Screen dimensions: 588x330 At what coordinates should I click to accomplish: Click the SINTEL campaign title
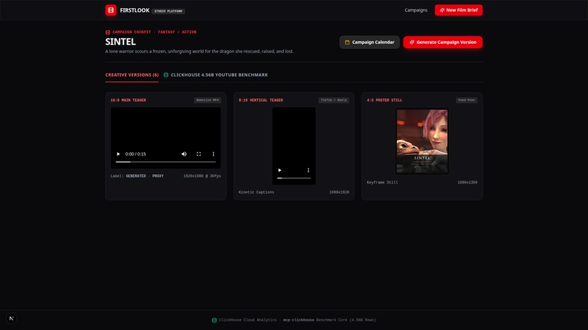click(x=120, y=42)
